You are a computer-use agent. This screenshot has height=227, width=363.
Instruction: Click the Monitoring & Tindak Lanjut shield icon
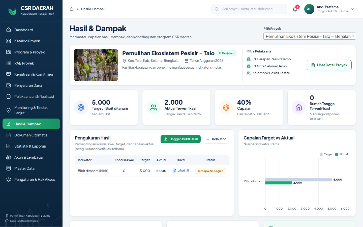pyautogui.click(x=9, y=110)
